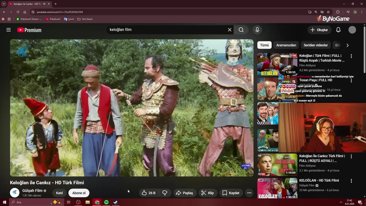This screenshot has height=206, width=366.
Task: View site information icon in address bar
Action: [x=33, y=12]
